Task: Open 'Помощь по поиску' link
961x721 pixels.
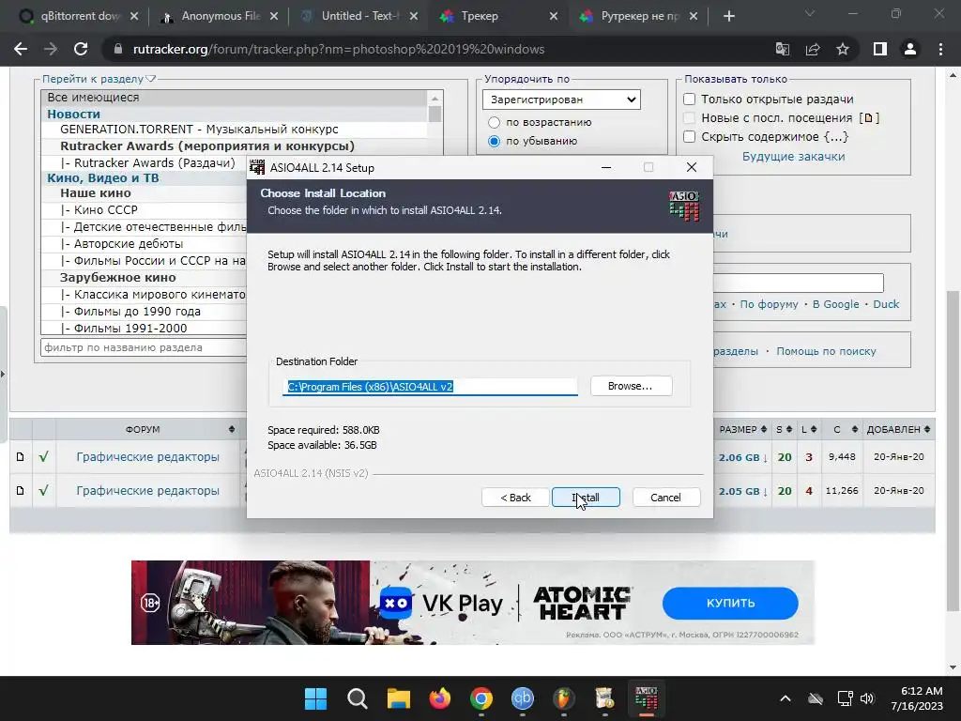Action: pos(826,351)
